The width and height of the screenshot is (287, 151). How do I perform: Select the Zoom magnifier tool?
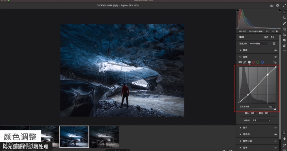(x=284, y=133)
